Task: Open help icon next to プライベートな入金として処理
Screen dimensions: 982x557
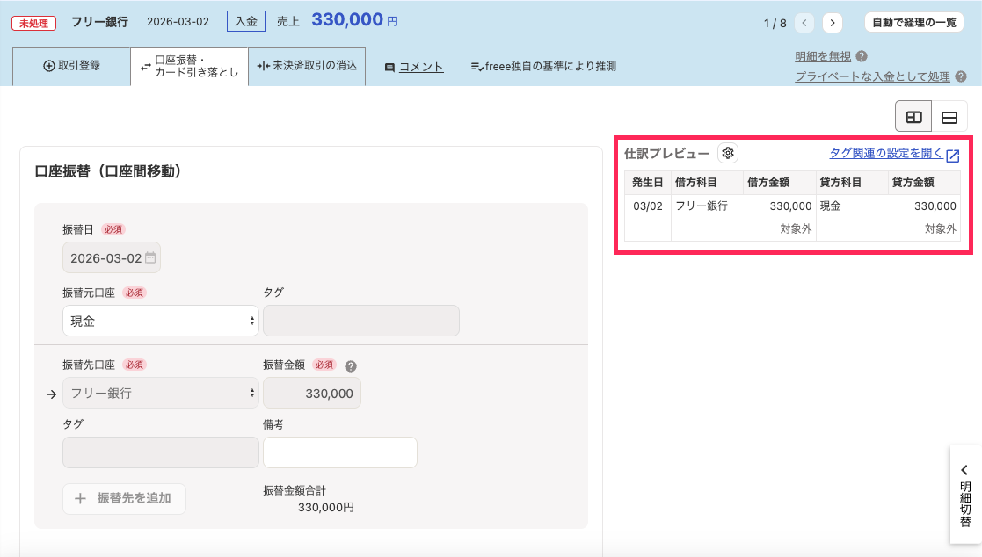Action: (961, 76)
